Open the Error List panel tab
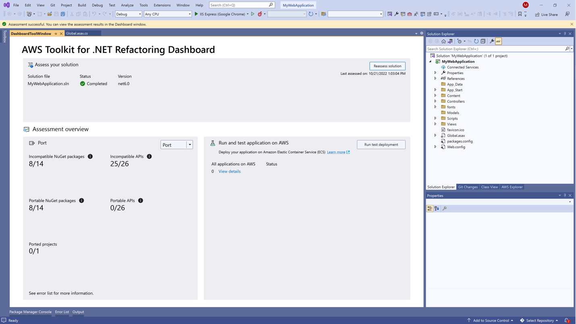Image resolution: width=576 pixels, height=324 pixels. (62, 312)
